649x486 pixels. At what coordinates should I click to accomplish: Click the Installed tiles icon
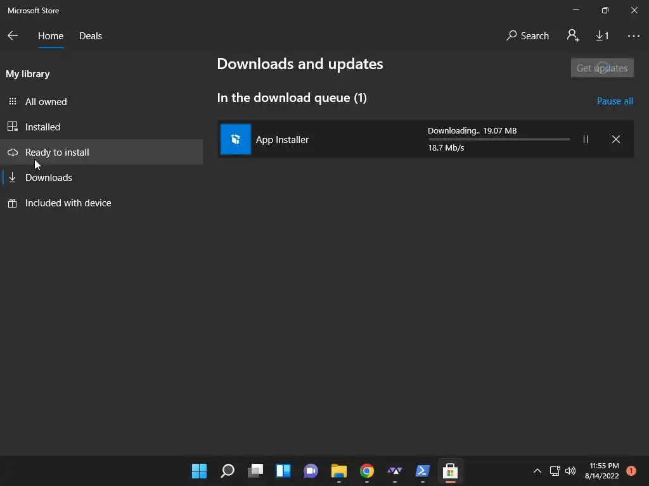[x=13, y=127]
